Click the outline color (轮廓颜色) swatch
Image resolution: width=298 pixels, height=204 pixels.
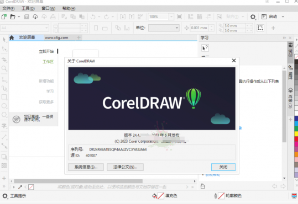point(221,196)
